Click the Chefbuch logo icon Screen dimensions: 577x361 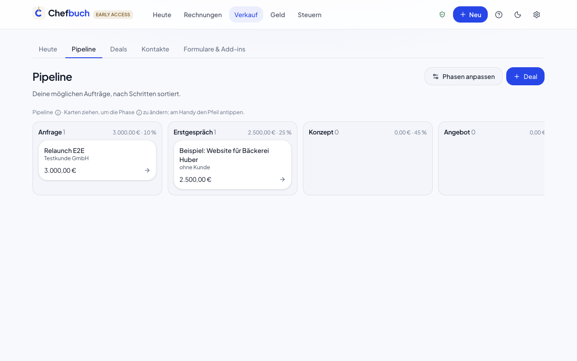[x=39, y=13]
